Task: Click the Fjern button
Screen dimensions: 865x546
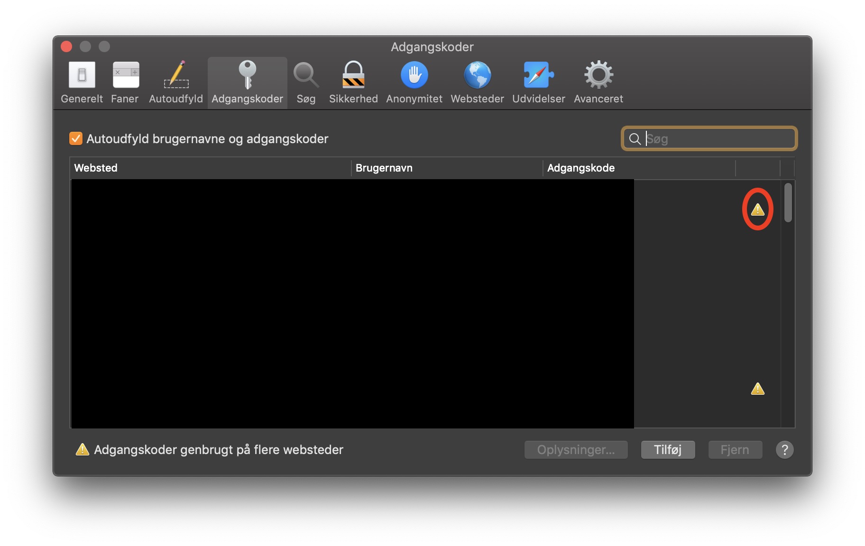Action: (735, 450)
